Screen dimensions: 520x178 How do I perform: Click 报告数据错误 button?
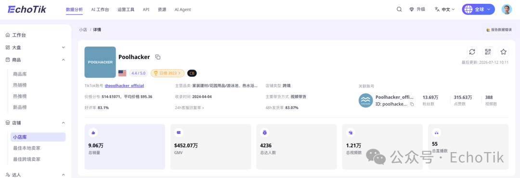click(x=499, y=30)
